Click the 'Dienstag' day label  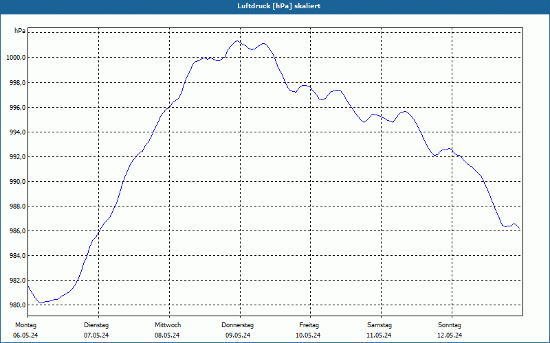pos(96,325)
